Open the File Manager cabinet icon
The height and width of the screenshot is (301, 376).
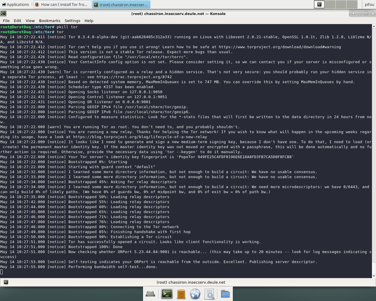[x=181, y=294]
